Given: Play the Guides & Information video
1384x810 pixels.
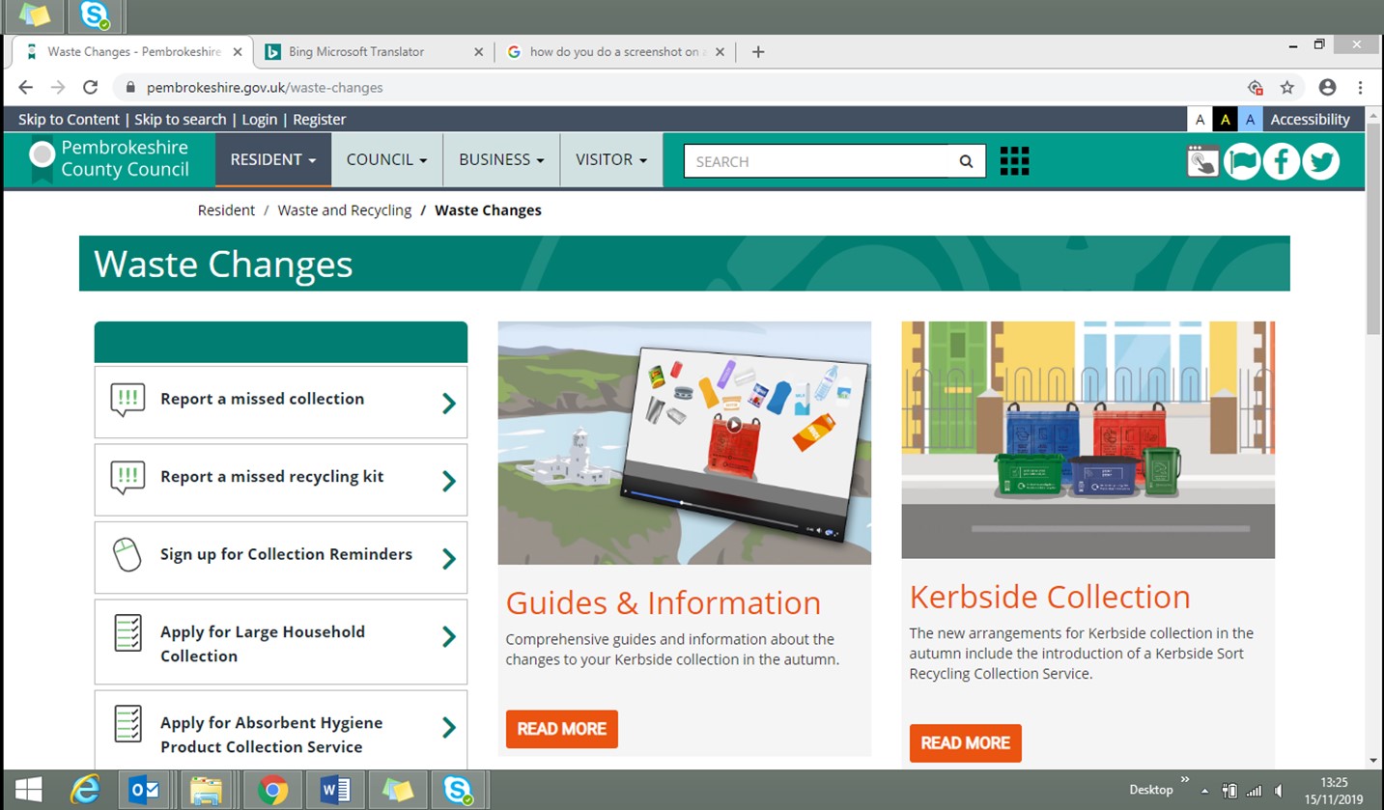Looking at the screenshot, I should point(734,423).
